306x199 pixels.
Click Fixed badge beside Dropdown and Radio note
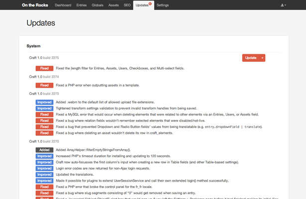click(x=44, y=127)
